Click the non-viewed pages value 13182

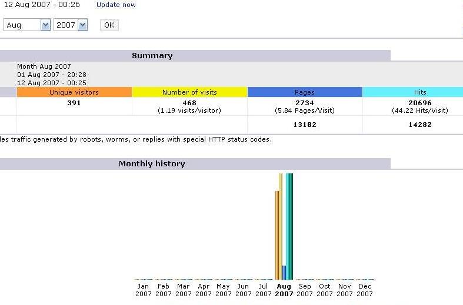click(x=305, y=125)
